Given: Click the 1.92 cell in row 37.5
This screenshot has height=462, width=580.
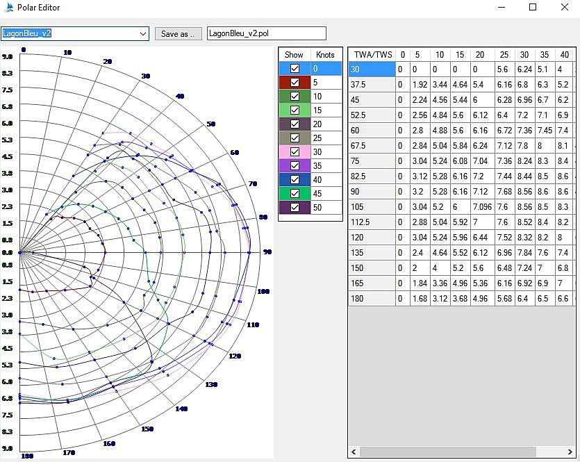Looking at the screenshot, I should pyautogui.click(x=420, y=84).
